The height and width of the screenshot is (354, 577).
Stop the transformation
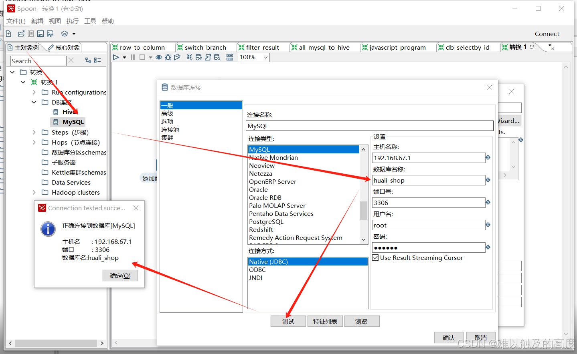click(x=142, y=57)
